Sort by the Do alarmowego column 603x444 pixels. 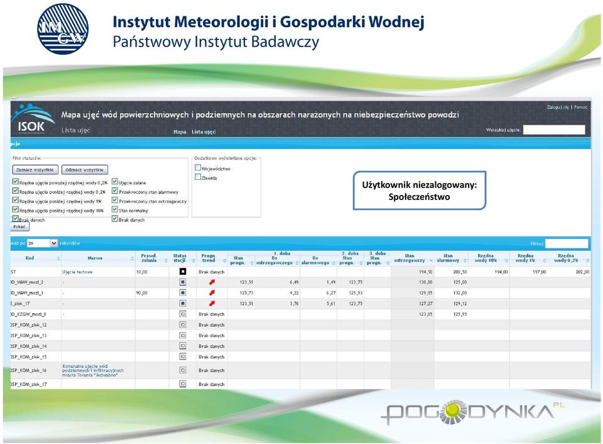click(x=334, y=263)
